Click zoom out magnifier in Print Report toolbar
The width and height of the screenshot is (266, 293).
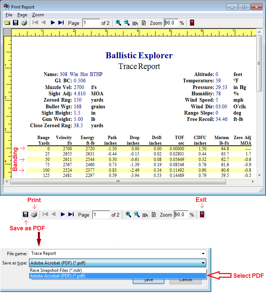[x=127, y=23]
